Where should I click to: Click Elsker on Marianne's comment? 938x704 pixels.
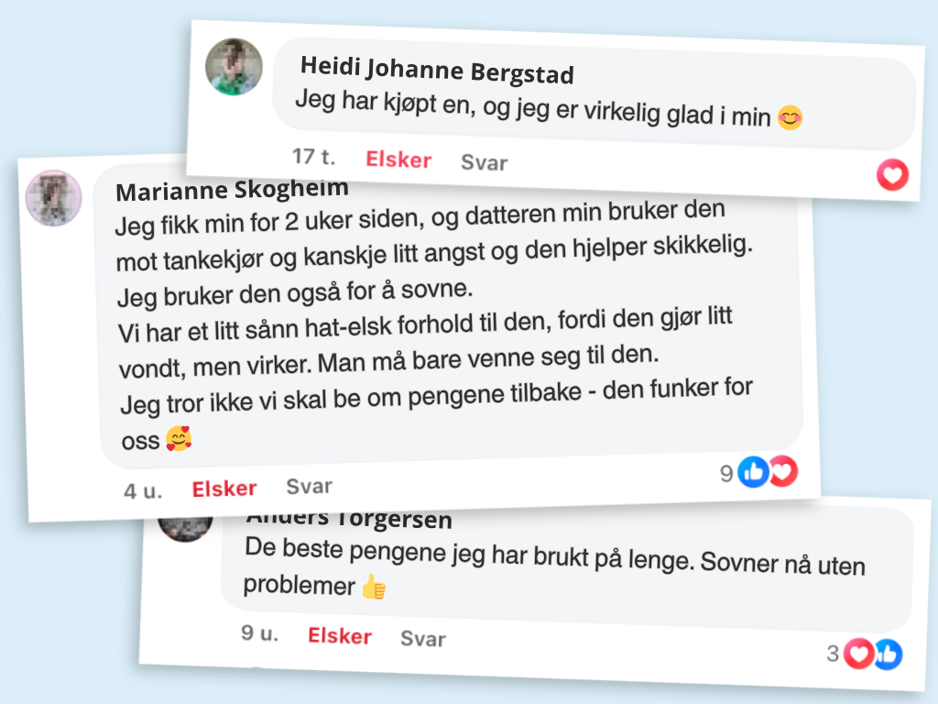pyautogui.click(x=224, y=489)
